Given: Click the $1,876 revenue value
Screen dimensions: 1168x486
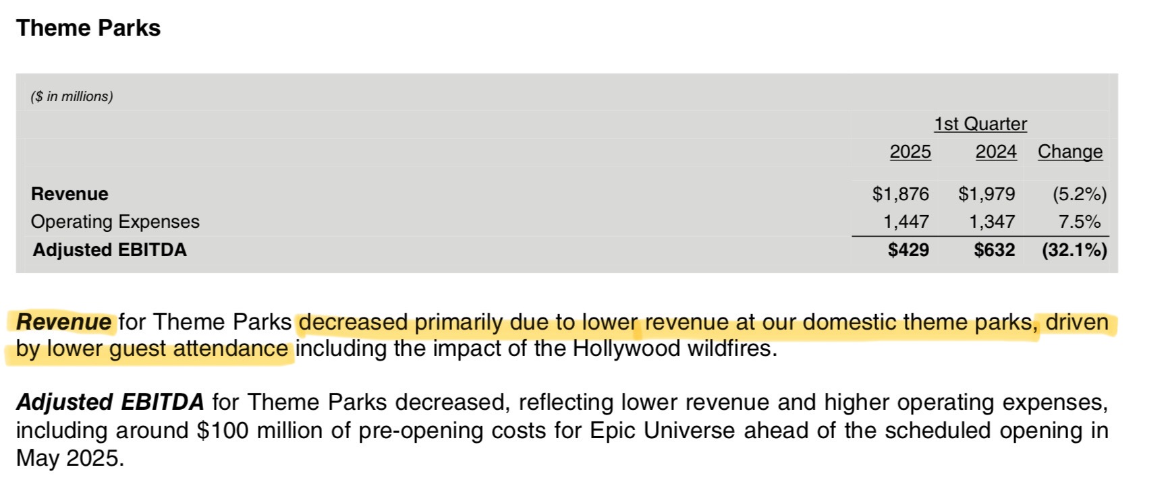Looking at the screenshot, I should coord(900,194).
